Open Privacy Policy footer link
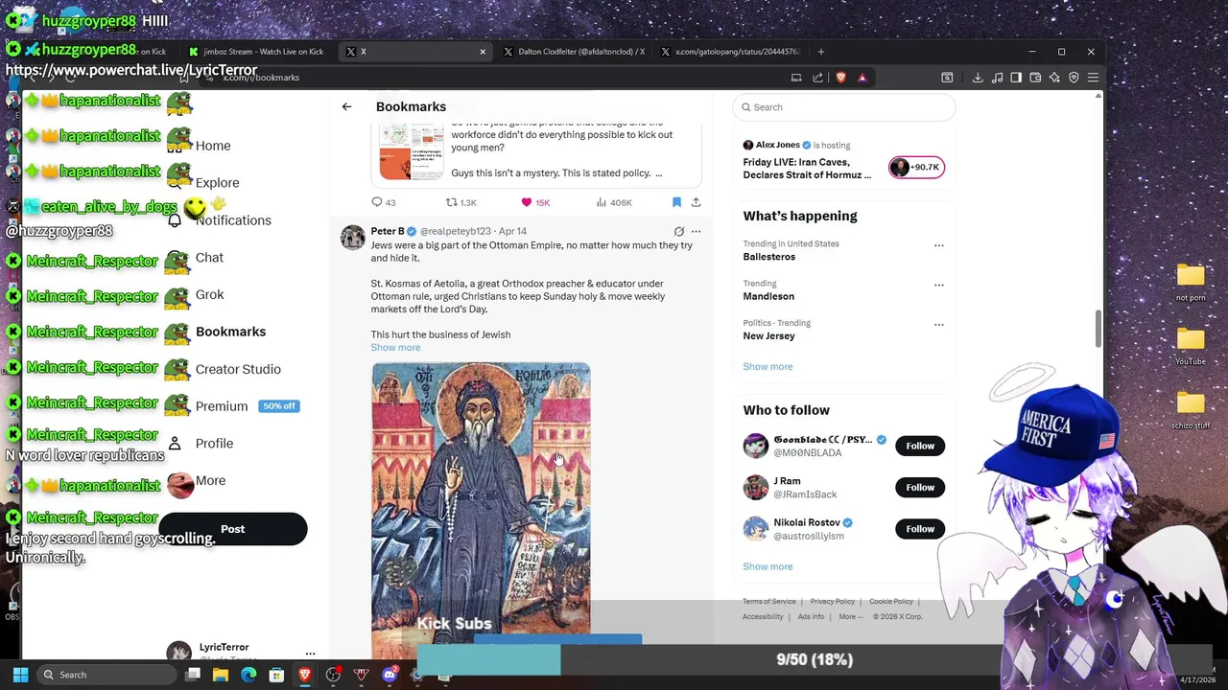The image size is (1228, 690). coord(833,602)
